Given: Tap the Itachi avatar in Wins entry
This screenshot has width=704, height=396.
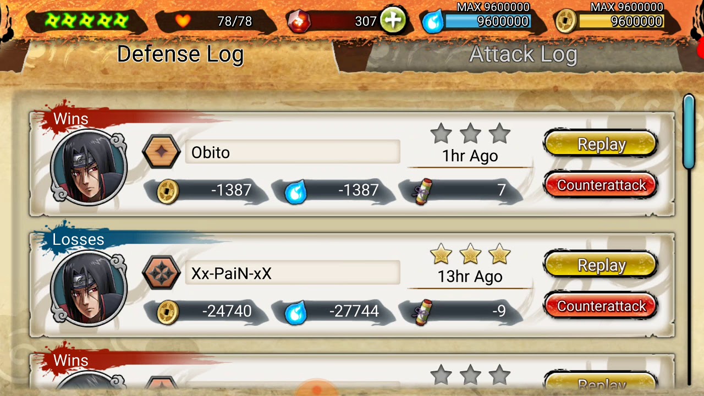Looking at the screenshot, I should [x=88, y=167].
